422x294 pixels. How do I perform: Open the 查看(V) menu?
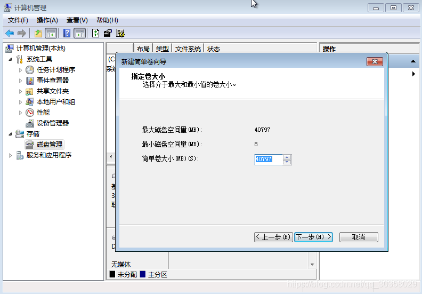[77, 20]
